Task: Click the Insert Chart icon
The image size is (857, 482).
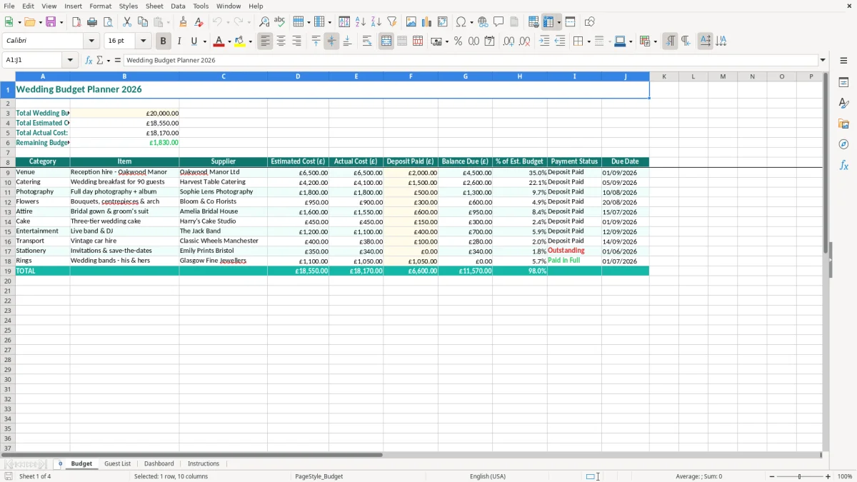Action: pyautogui.click(x=427, y=22)
